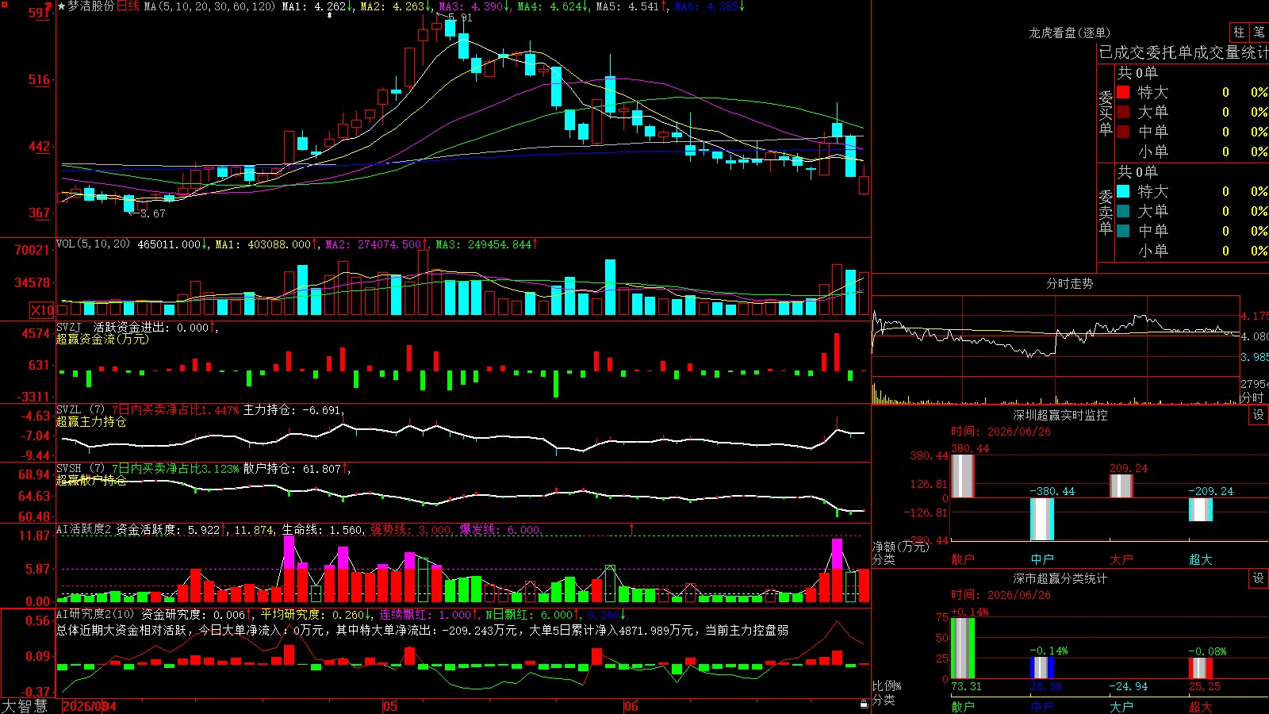This screenshot has height=714, width=1269.
Task: Click the -380.44 中户 bar in 实时监控
Action: [1042, 520]
